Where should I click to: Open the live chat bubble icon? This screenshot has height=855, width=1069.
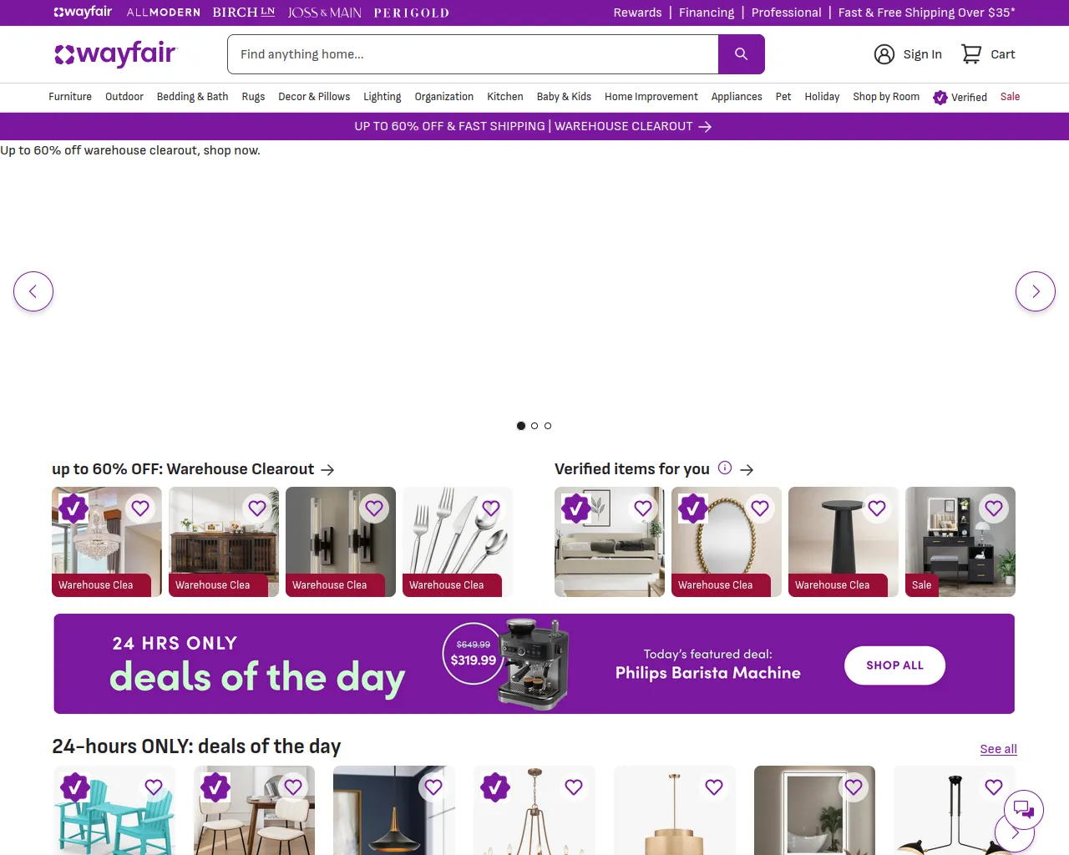1024,810
